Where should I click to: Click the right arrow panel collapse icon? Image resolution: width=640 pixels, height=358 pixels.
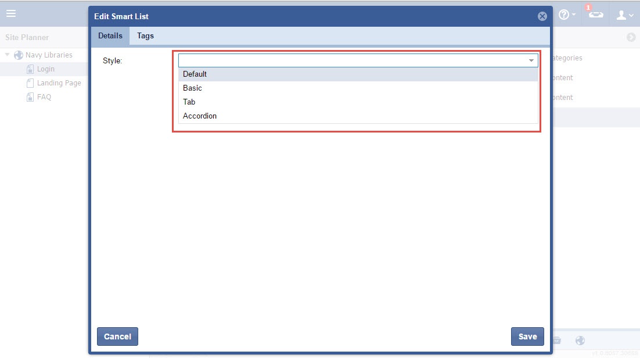pos(631,37)
